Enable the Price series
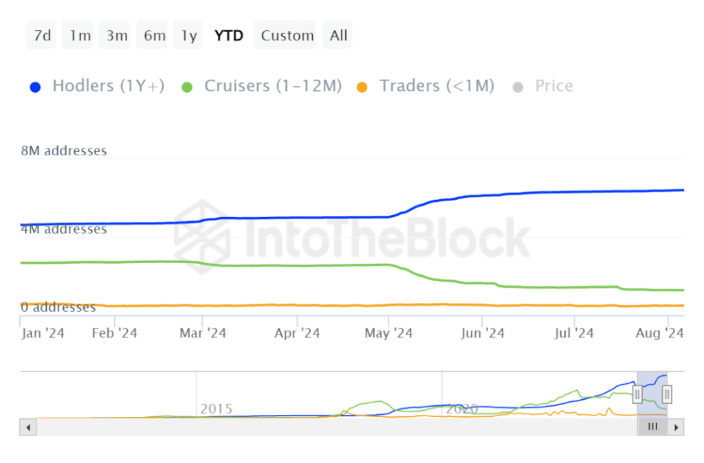 pos(553,87)
